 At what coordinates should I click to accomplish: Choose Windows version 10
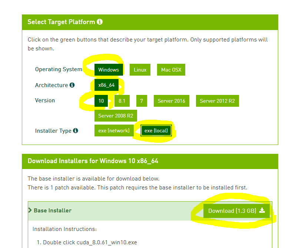101,101
